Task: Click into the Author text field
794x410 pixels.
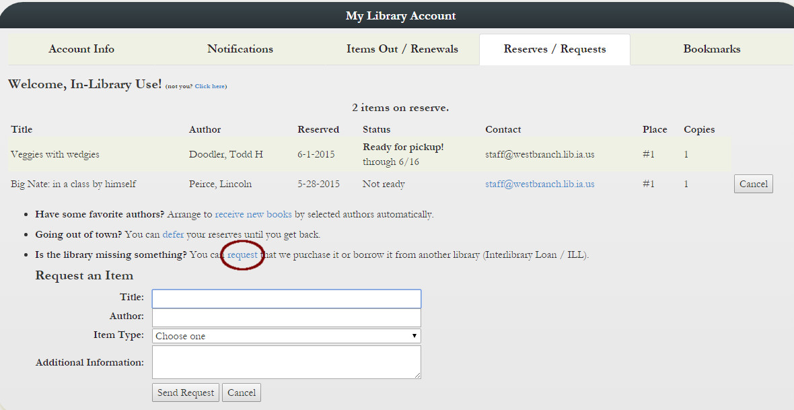Action: [287, 317]
